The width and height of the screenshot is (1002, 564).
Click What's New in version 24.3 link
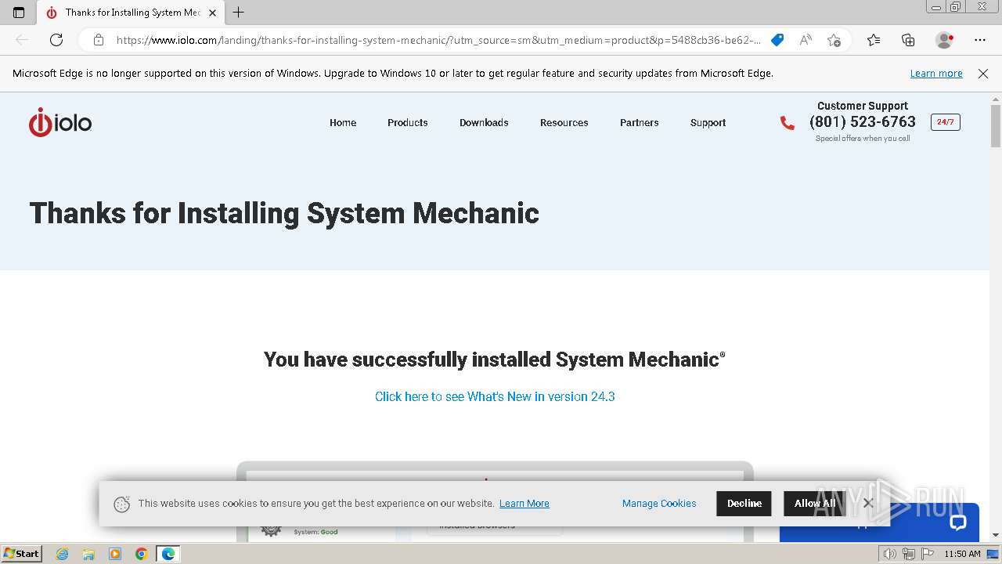tap(495, 396)
